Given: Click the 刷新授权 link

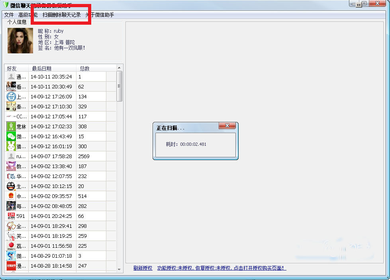Looking at the screenshot, I should coord(143,268).
